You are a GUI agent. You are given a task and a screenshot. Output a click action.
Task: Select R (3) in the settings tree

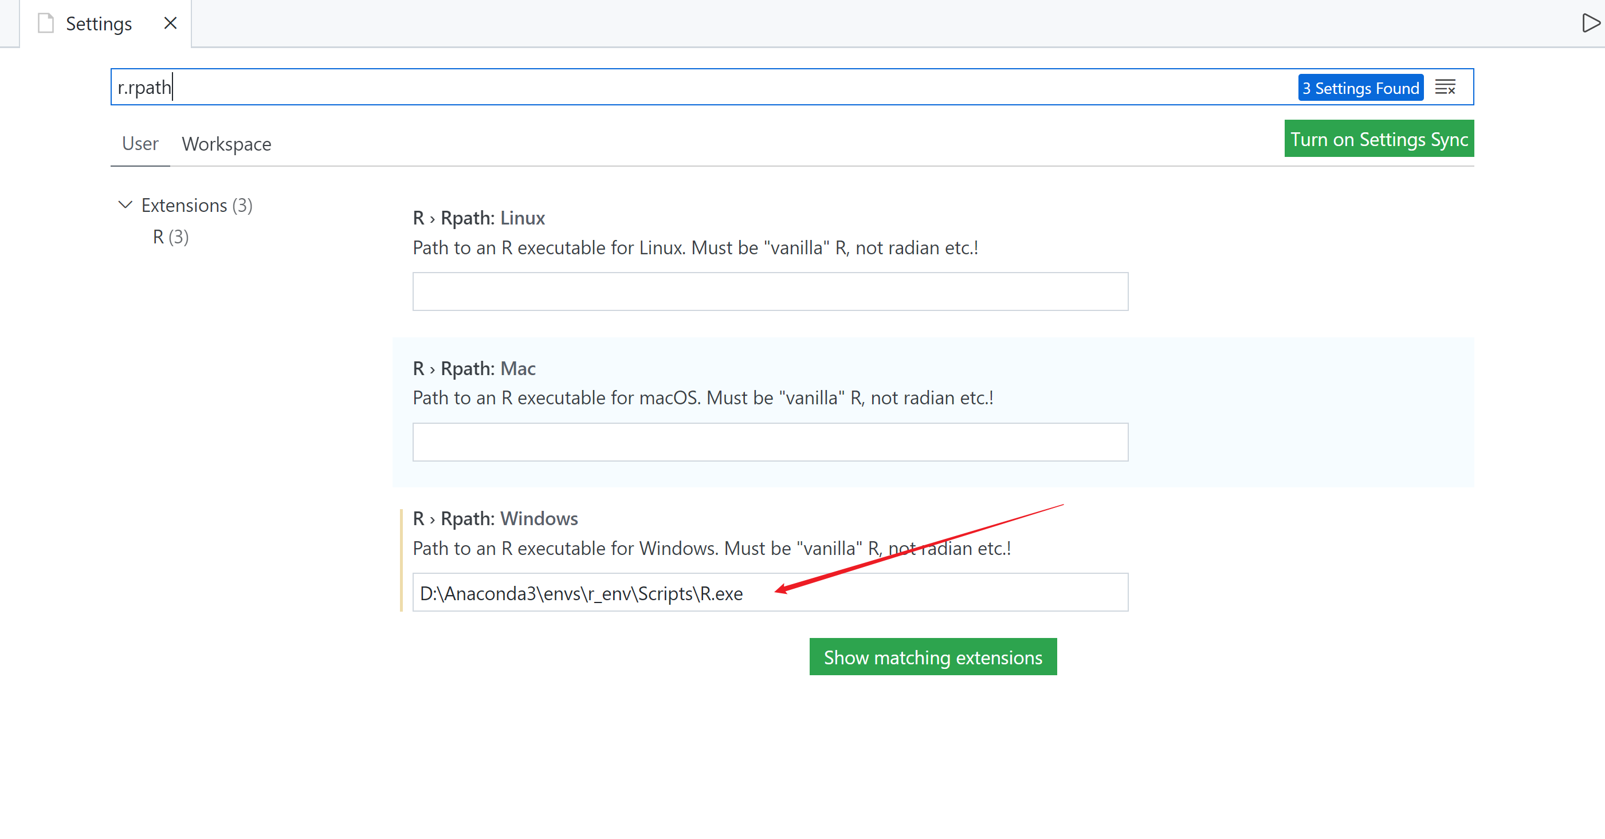170,237
